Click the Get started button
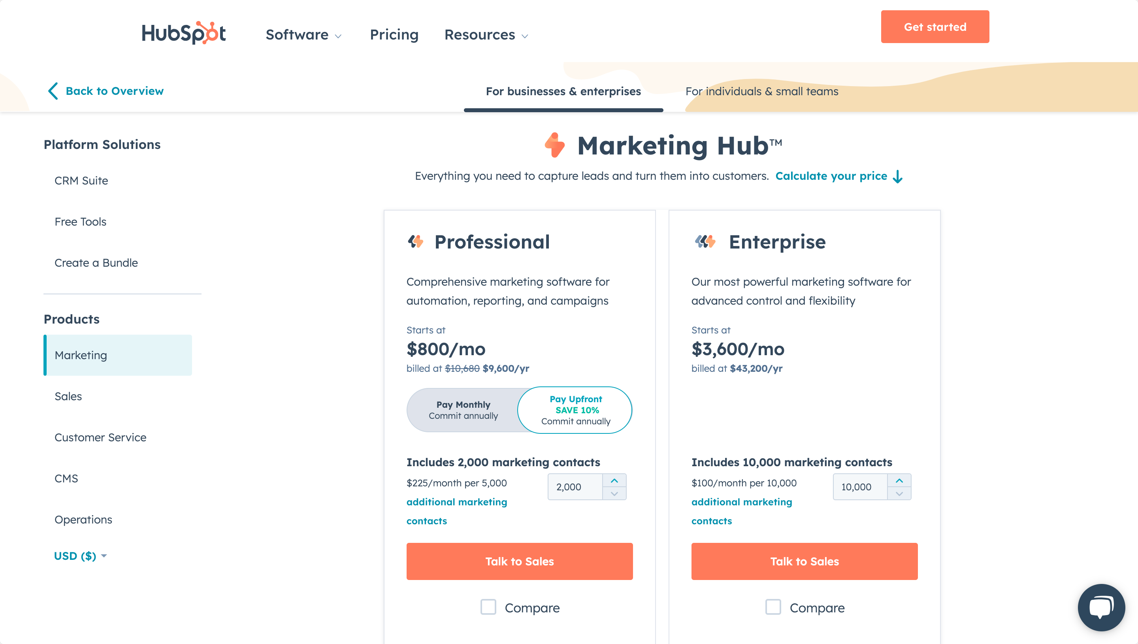The width and height of the screenshot is (1138, 644). 935,26
